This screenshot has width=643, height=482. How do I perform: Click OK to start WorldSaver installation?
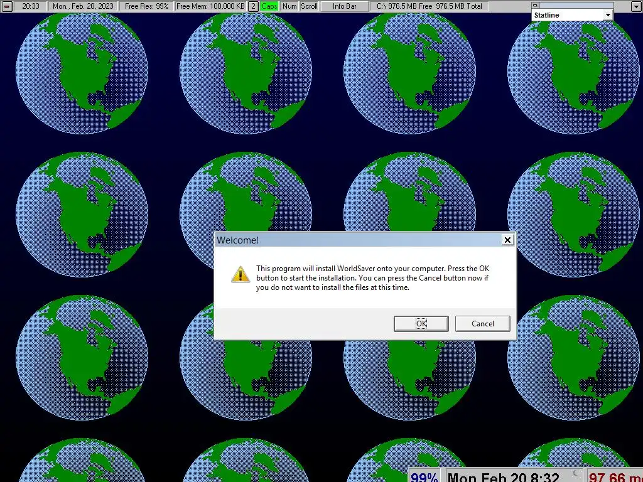(x=421, y=323)
